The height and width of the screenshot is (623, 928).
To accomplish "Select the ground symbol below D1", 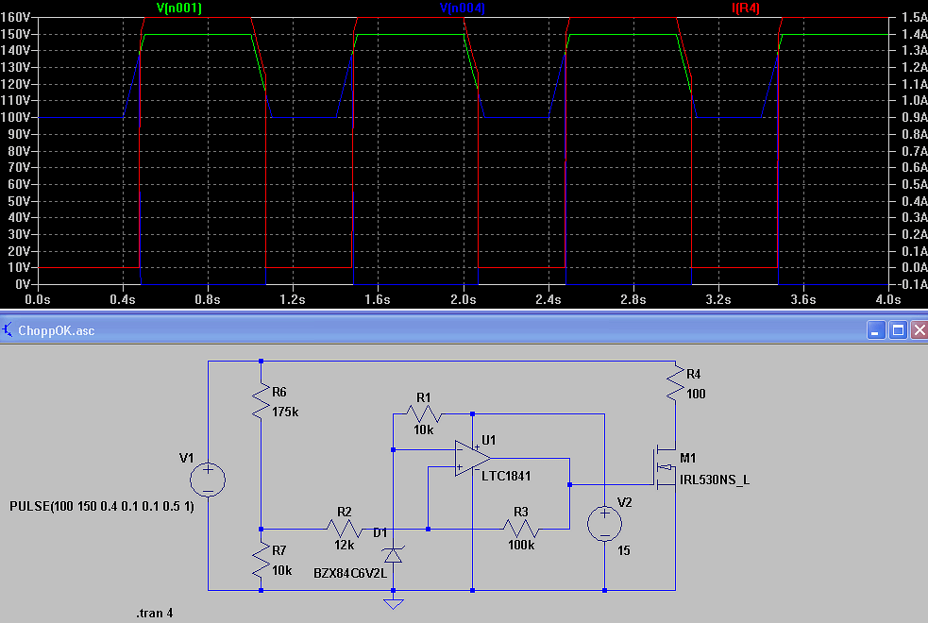I will pos(393,602).
